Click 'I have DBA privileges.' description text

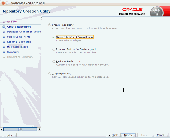click(69, 40)
